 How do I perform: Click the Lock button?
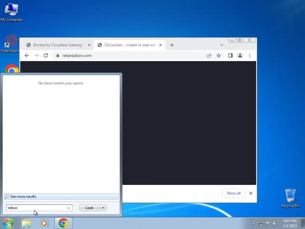(x=89, y=208)
